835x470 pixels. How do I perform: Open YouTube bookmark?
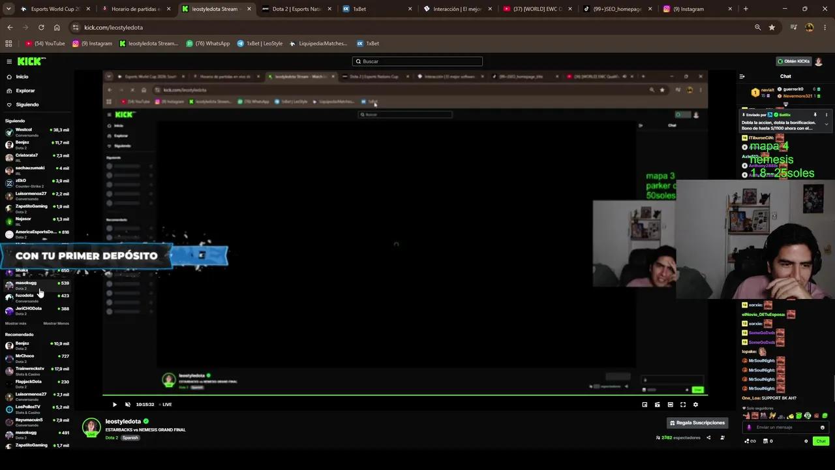tap(45, 44)
